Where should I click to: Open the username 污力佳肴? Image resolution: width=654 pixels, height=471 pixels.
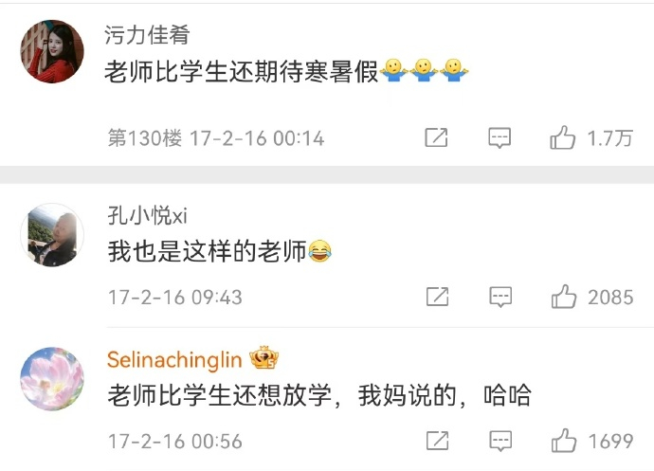click(x=147, y=35)
